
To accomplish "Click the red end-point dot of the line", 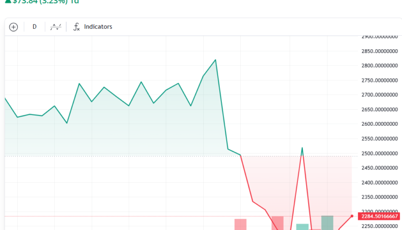I will (x=352, y=216).
